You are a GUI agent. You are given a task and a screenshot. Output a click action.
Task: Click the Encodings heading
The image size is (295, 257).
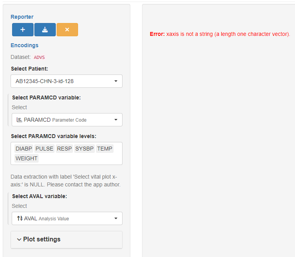tap(25, 45)
